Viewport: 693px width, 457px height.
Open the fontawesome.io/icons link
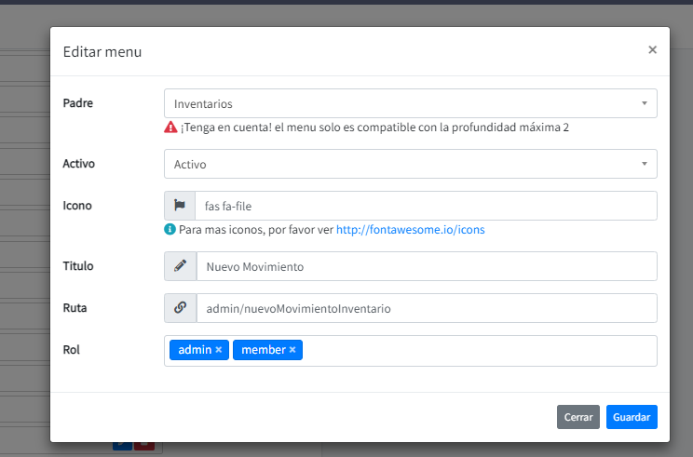click(x=410, y=229)
